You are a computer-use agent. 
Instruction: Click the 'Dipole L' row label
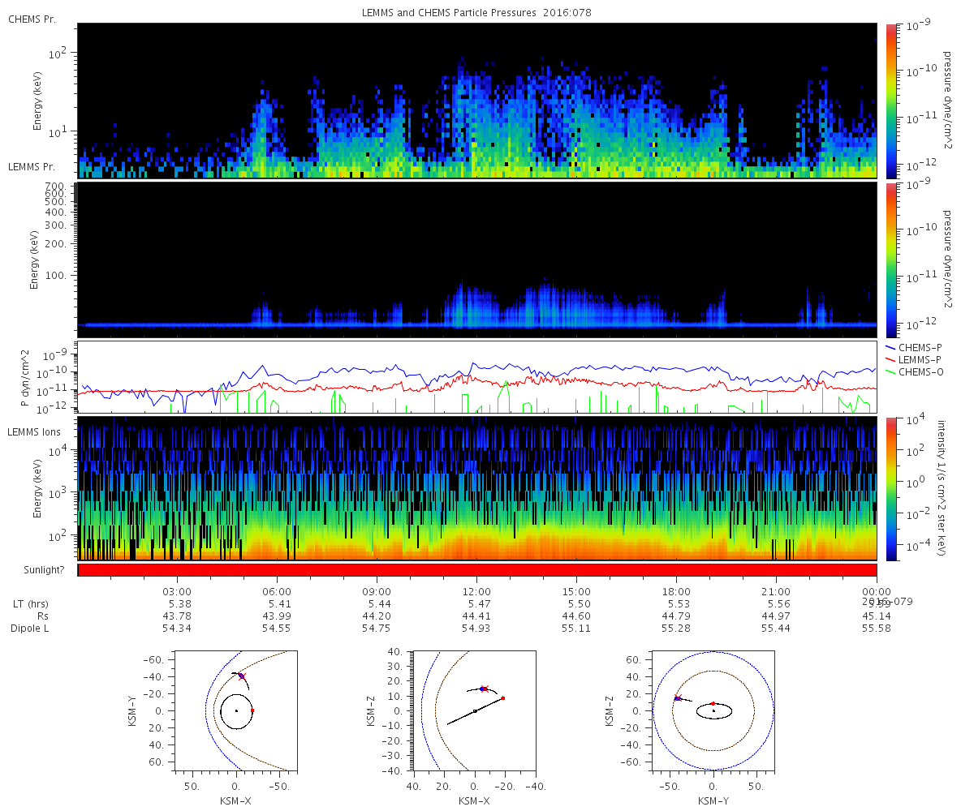(29, 629)
